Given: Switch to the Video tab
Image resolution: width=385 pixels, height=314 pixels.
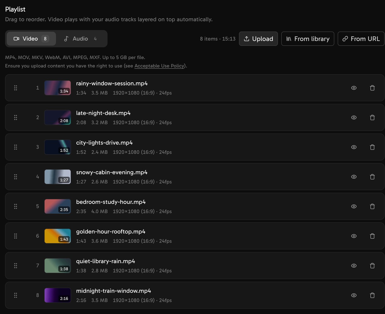Looking at the screenshot, I should coord(31,38).
